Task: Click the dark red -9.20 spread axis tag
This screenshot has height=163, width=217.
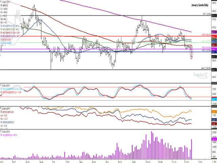Action: 214,124
